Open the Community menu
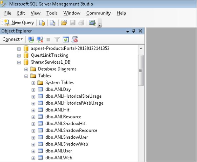The height and width of the screenshot is (162, 197). [x=98, y=13]
